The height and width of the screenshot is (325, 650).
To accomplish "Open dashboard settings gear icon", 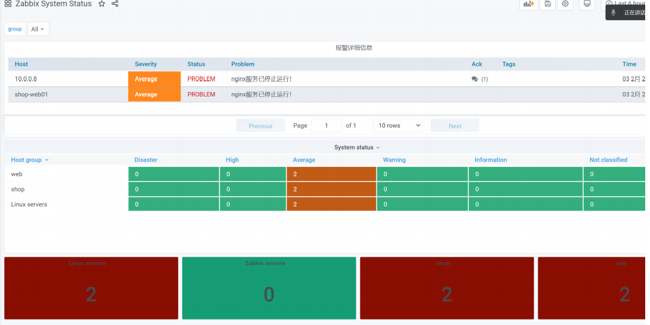I will pos(565,4).
